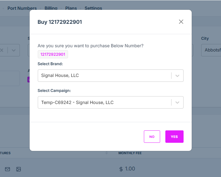The width and height of the screenshot is (221, 177).
Task: Click the MMS image feature icon
Action: pos(19,169)
